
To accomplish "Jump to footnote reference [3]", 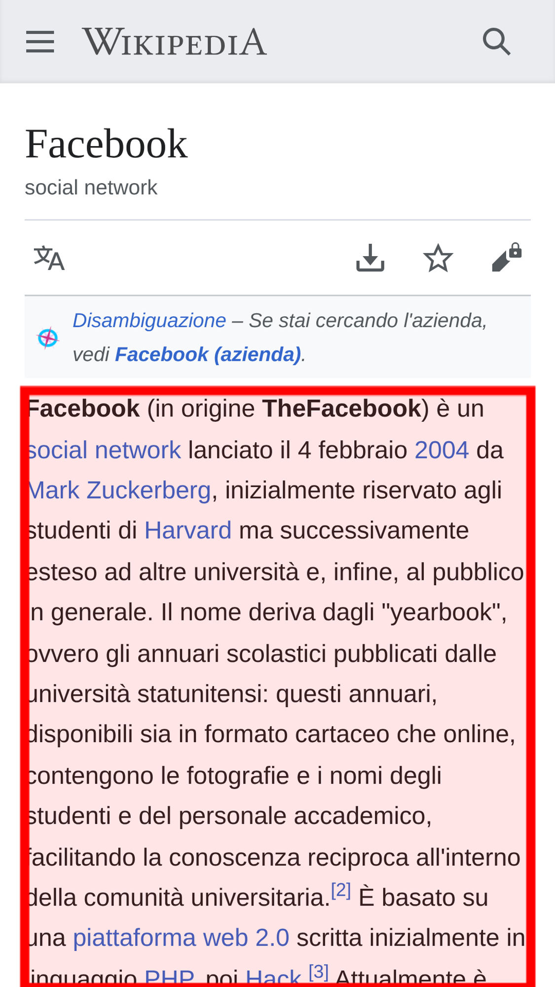I will (x=319, y=972).
